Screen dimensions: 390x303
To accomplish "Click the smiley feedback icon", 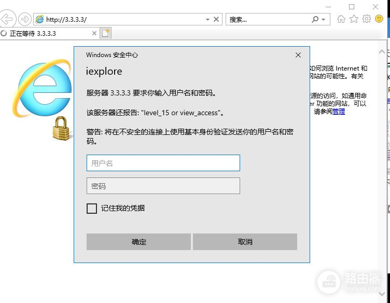I will [x=379, y=19].
